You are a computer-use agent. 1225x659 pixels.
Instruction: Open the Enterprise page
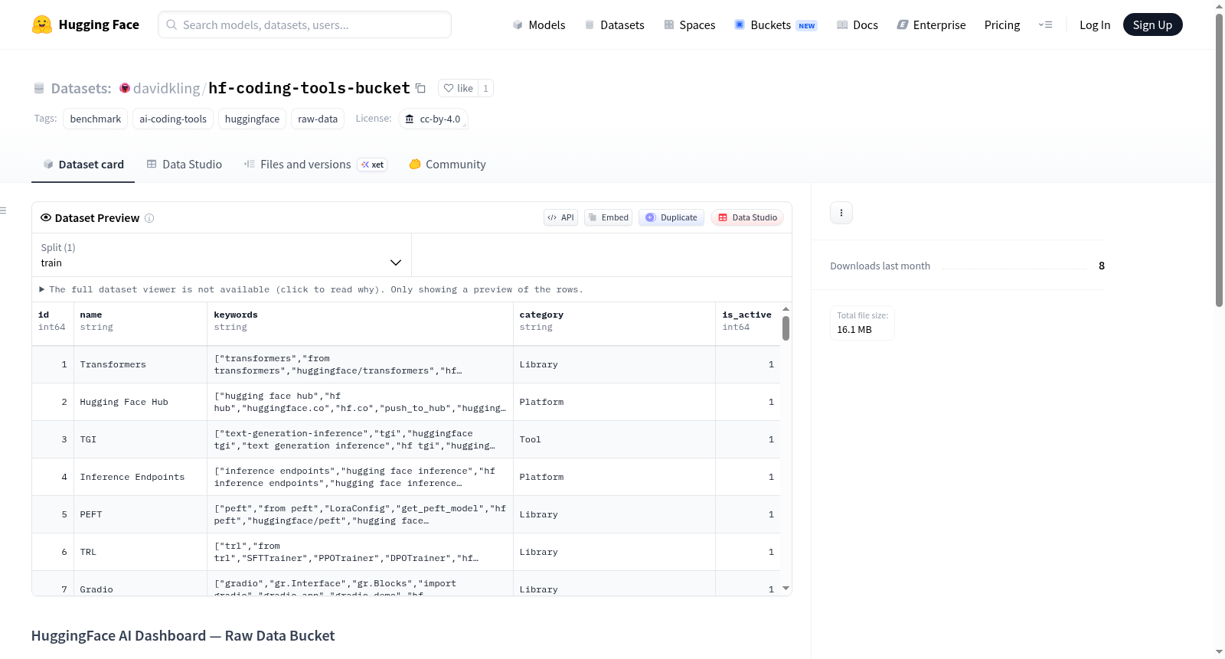(x=931, y=24)
